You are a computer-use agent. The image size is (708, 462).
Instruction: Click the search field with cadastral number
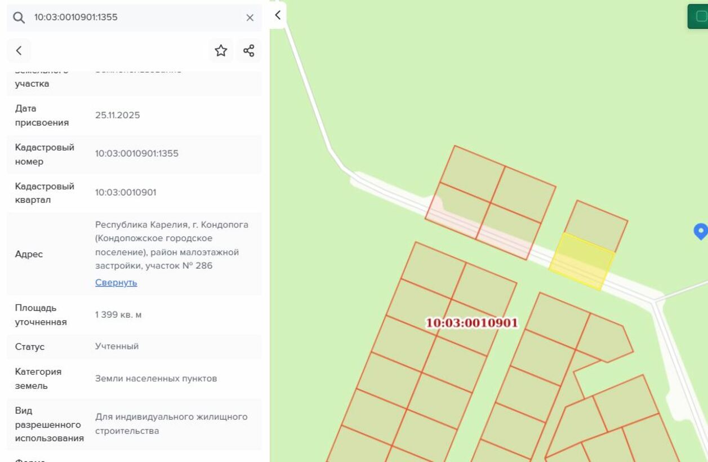click(134, 17)
